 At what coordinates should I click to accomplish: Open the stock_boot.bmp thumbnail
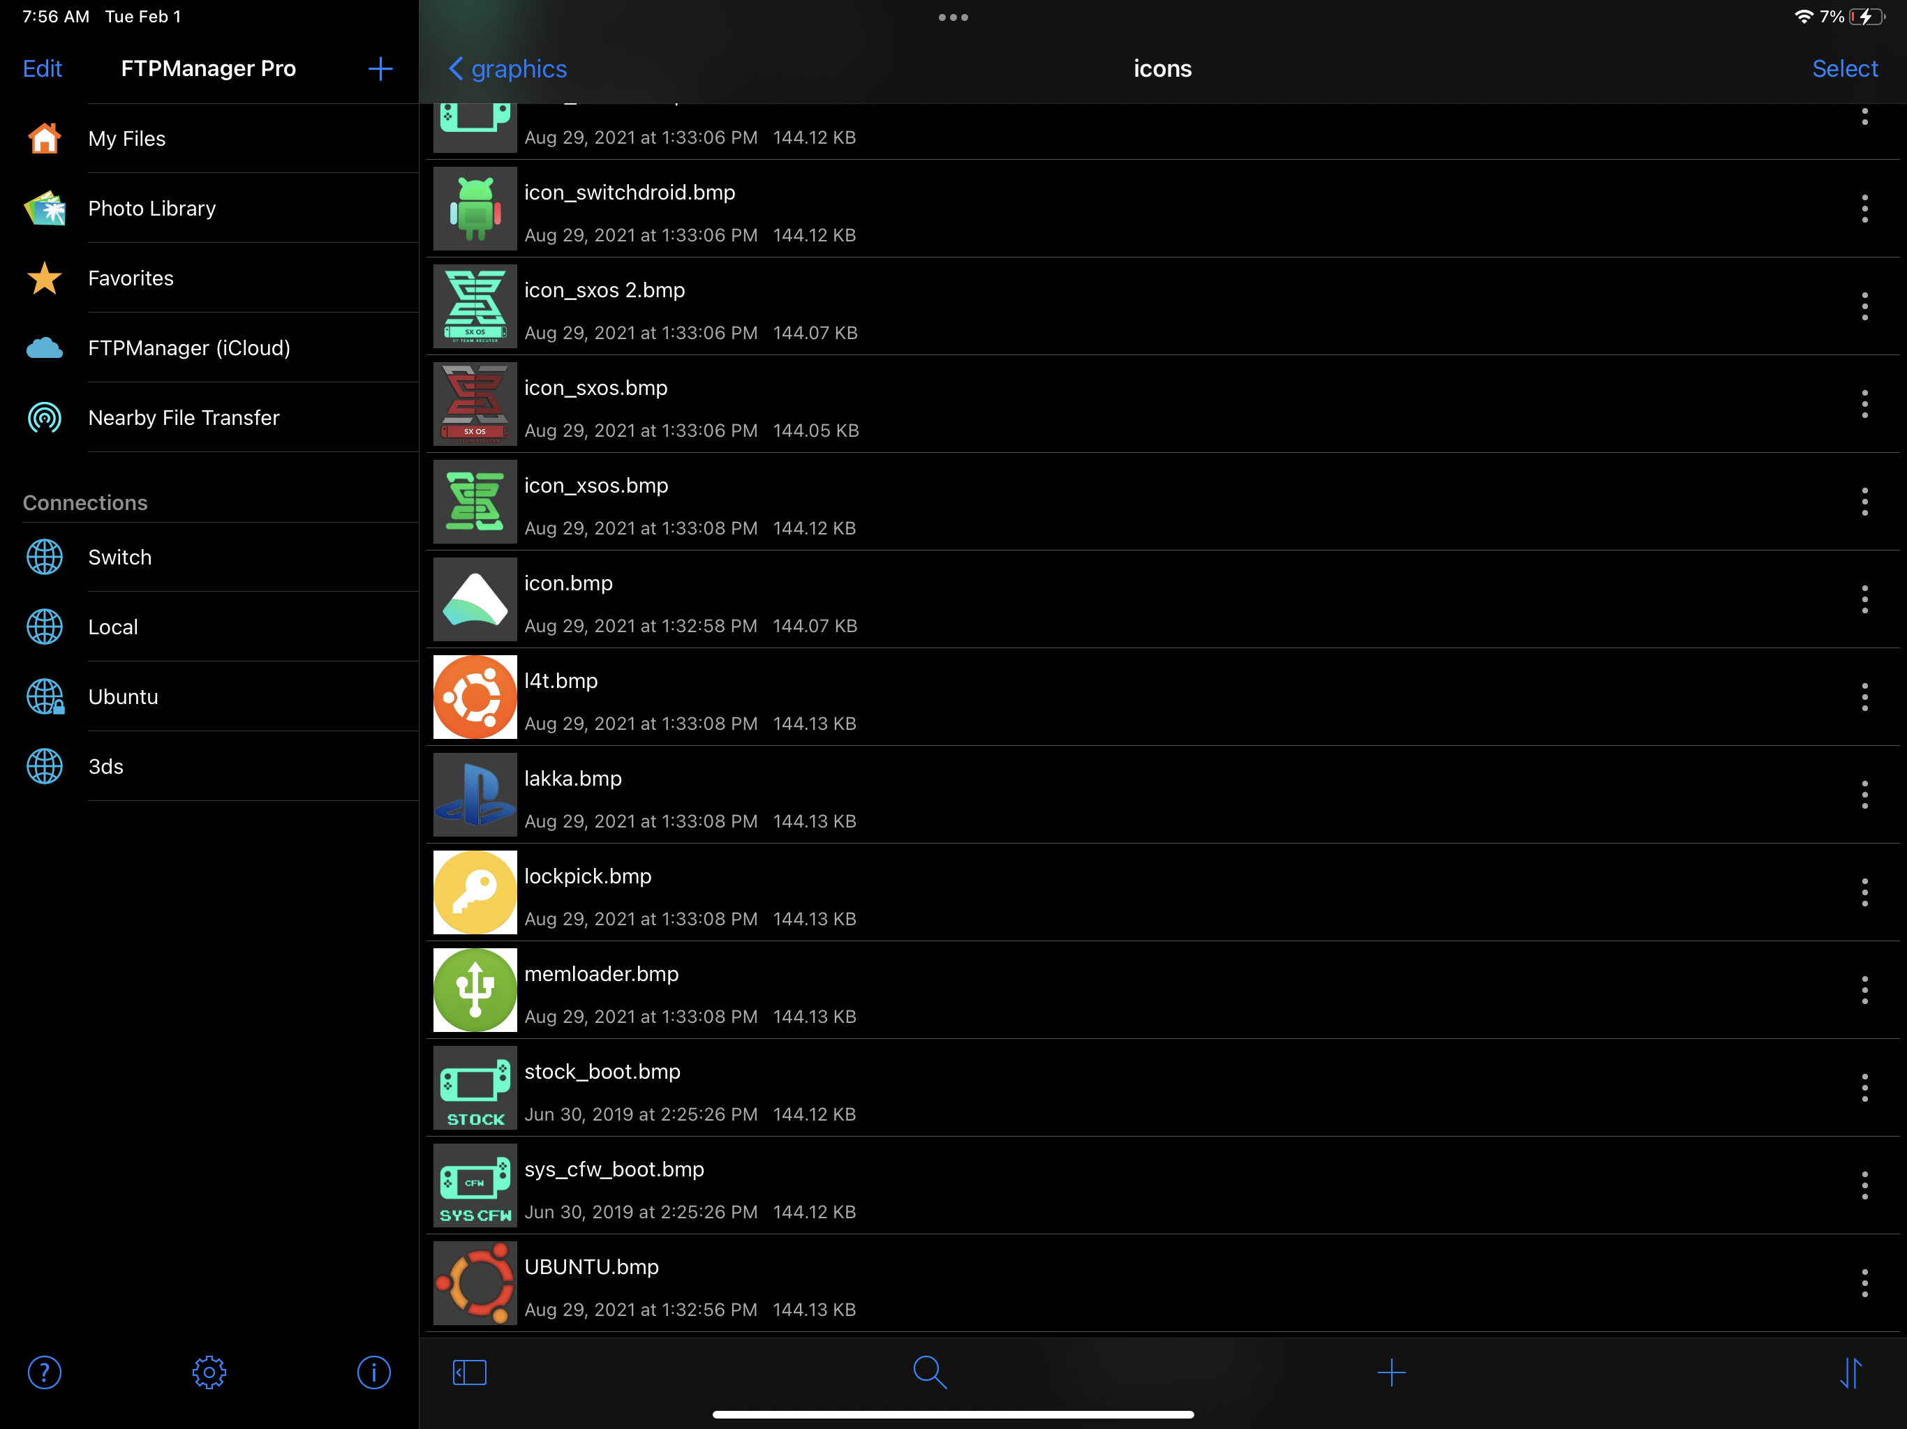coord(475,1088)
